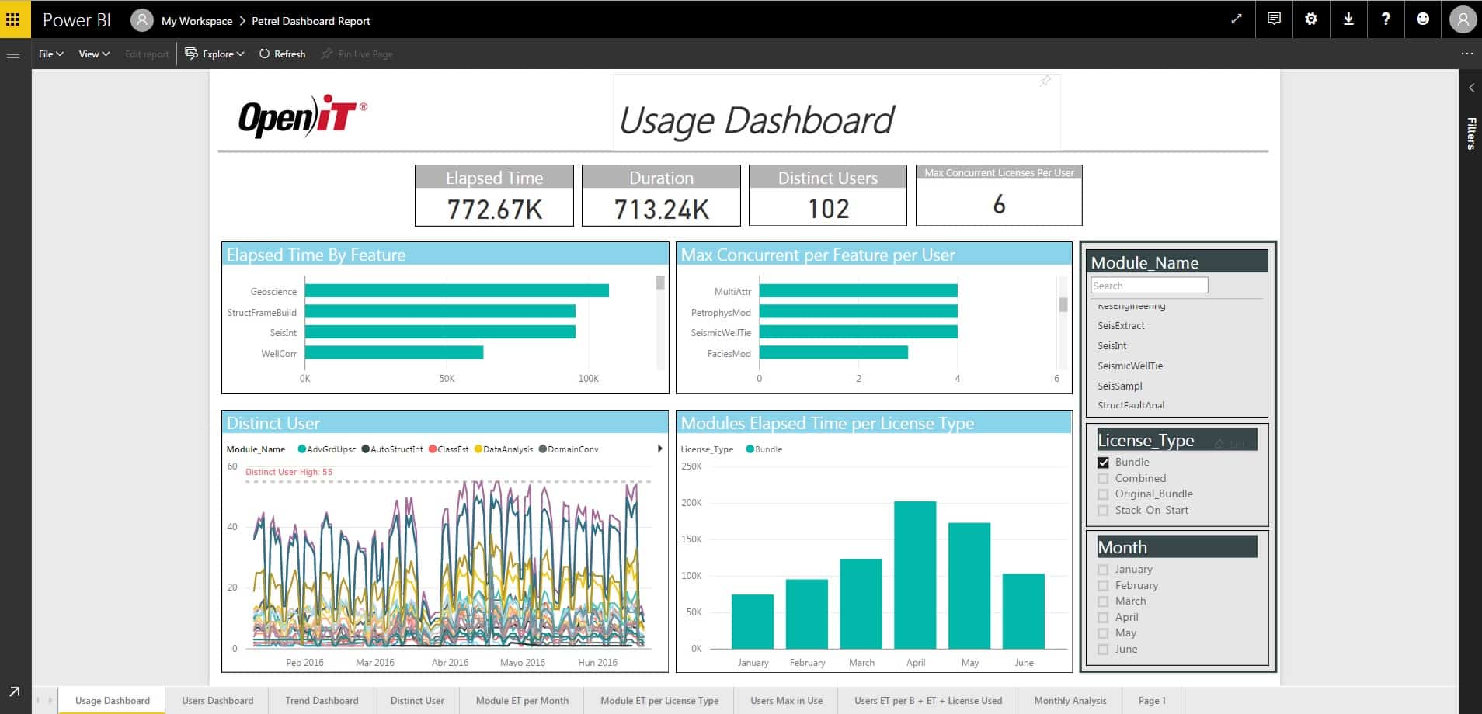Select SeismicWellTie in the Module_Name list
Screen dimensions: 1482x714
point(1130,366)
